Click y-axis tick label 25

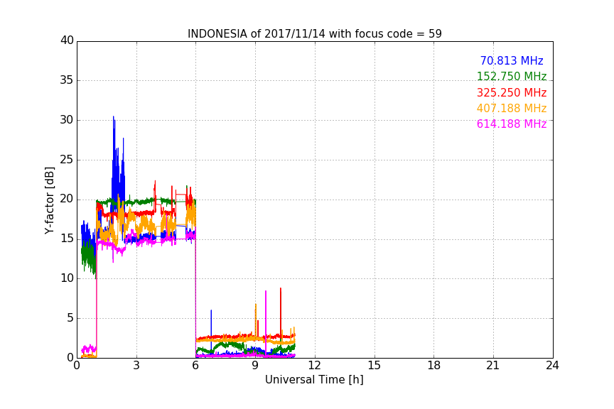tap(67, 160)
